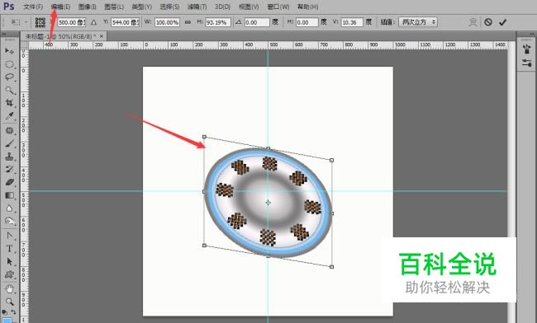537x323 pixels.
Task: Click the reference point locator grid
Action: (40, 22)
